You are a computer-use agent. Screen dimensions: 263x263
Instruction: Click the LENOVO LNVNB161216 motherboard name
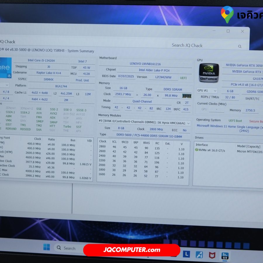(x=145, y=64)
